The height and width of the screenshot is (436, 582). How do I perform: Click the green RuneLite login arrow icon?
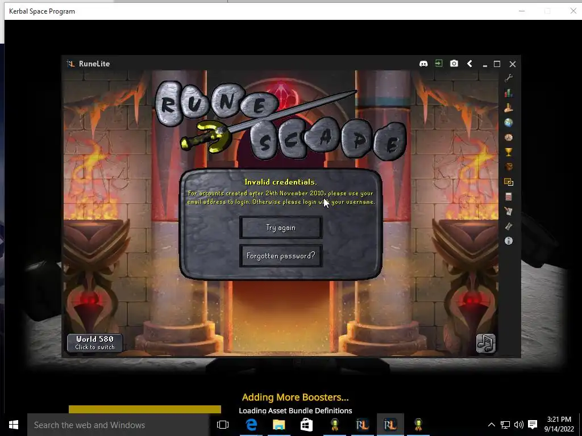(439, 64)
